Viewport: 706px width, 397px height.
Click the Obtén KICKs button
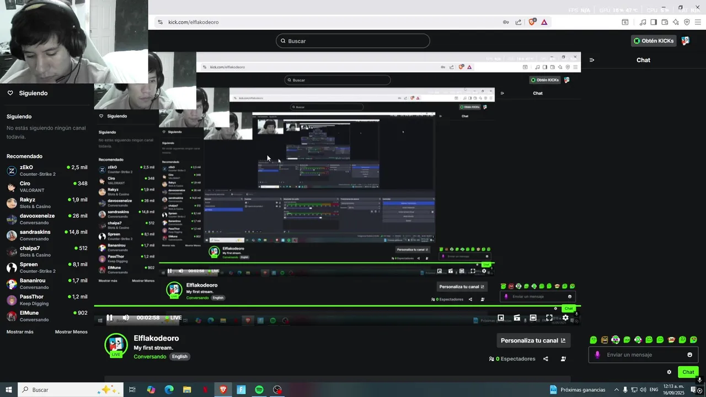pos(654,41)
